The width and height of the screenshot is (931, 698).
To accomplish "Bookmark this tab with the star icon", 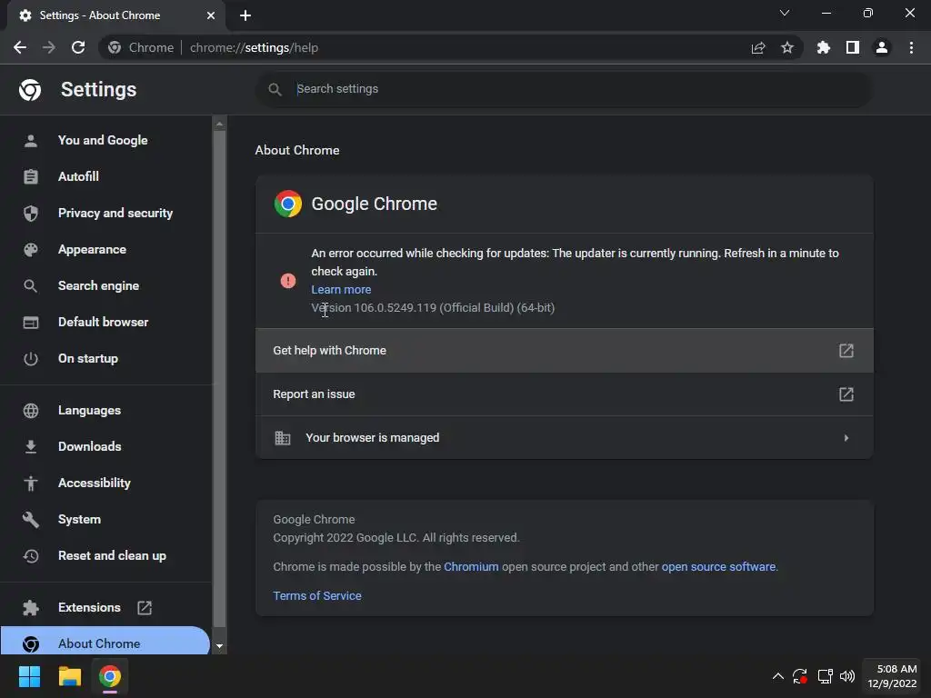I will pyautogui.click(x=787, y=47).
